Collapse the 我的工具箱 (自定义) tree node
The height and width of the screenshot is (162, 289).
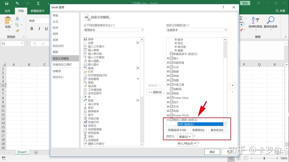[x=168, y=120]
